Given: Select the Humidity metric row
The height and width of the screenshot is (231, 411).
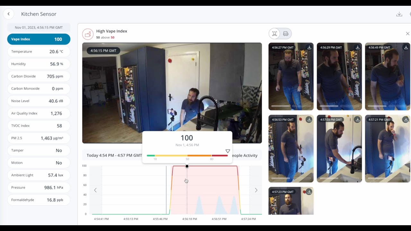Looking at the screenshot, I should (x=39, y=64).
